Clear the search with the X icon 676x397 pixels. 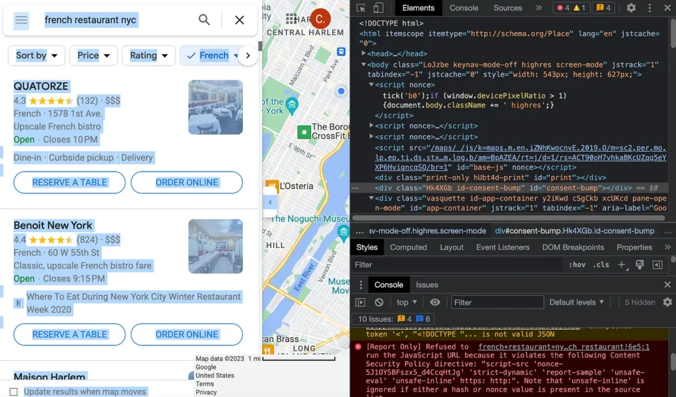(x=239, y=20)
